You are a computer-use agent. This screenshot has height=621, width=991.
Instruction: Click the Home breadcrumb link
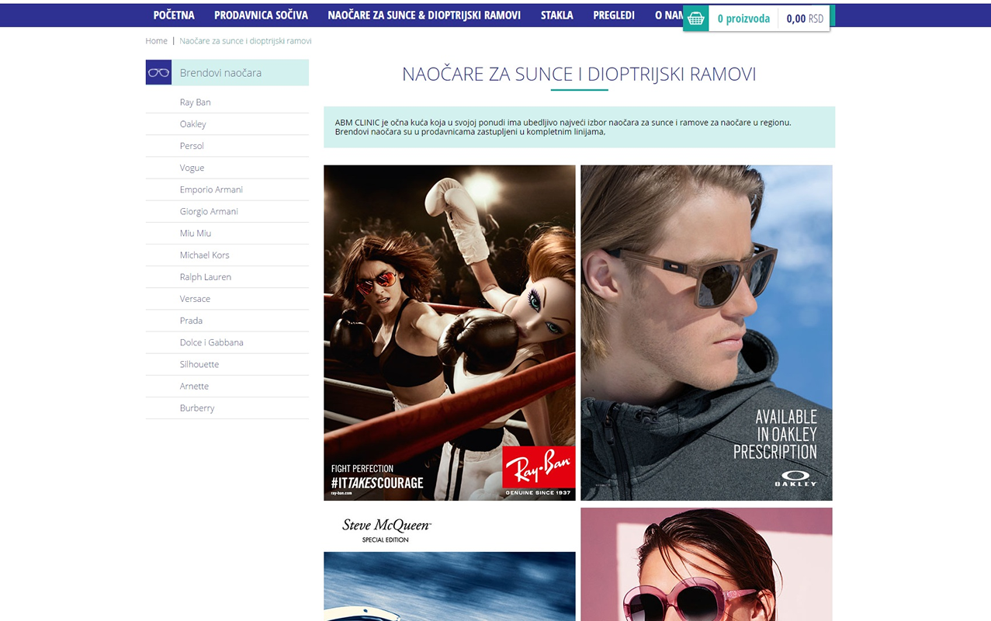(x=156, y=41)
